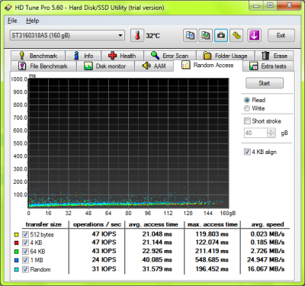The height and width of the screenshot is (286, 305).
Task: Increase short stroke value with up arrow
Action: [271, 130]
